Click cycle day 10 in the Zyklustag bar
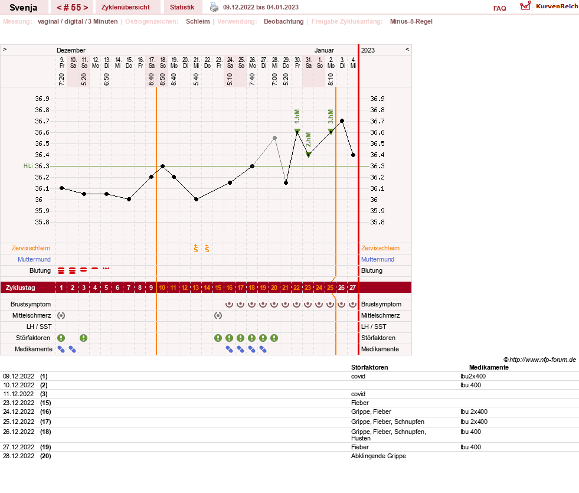 coord(162,288)
